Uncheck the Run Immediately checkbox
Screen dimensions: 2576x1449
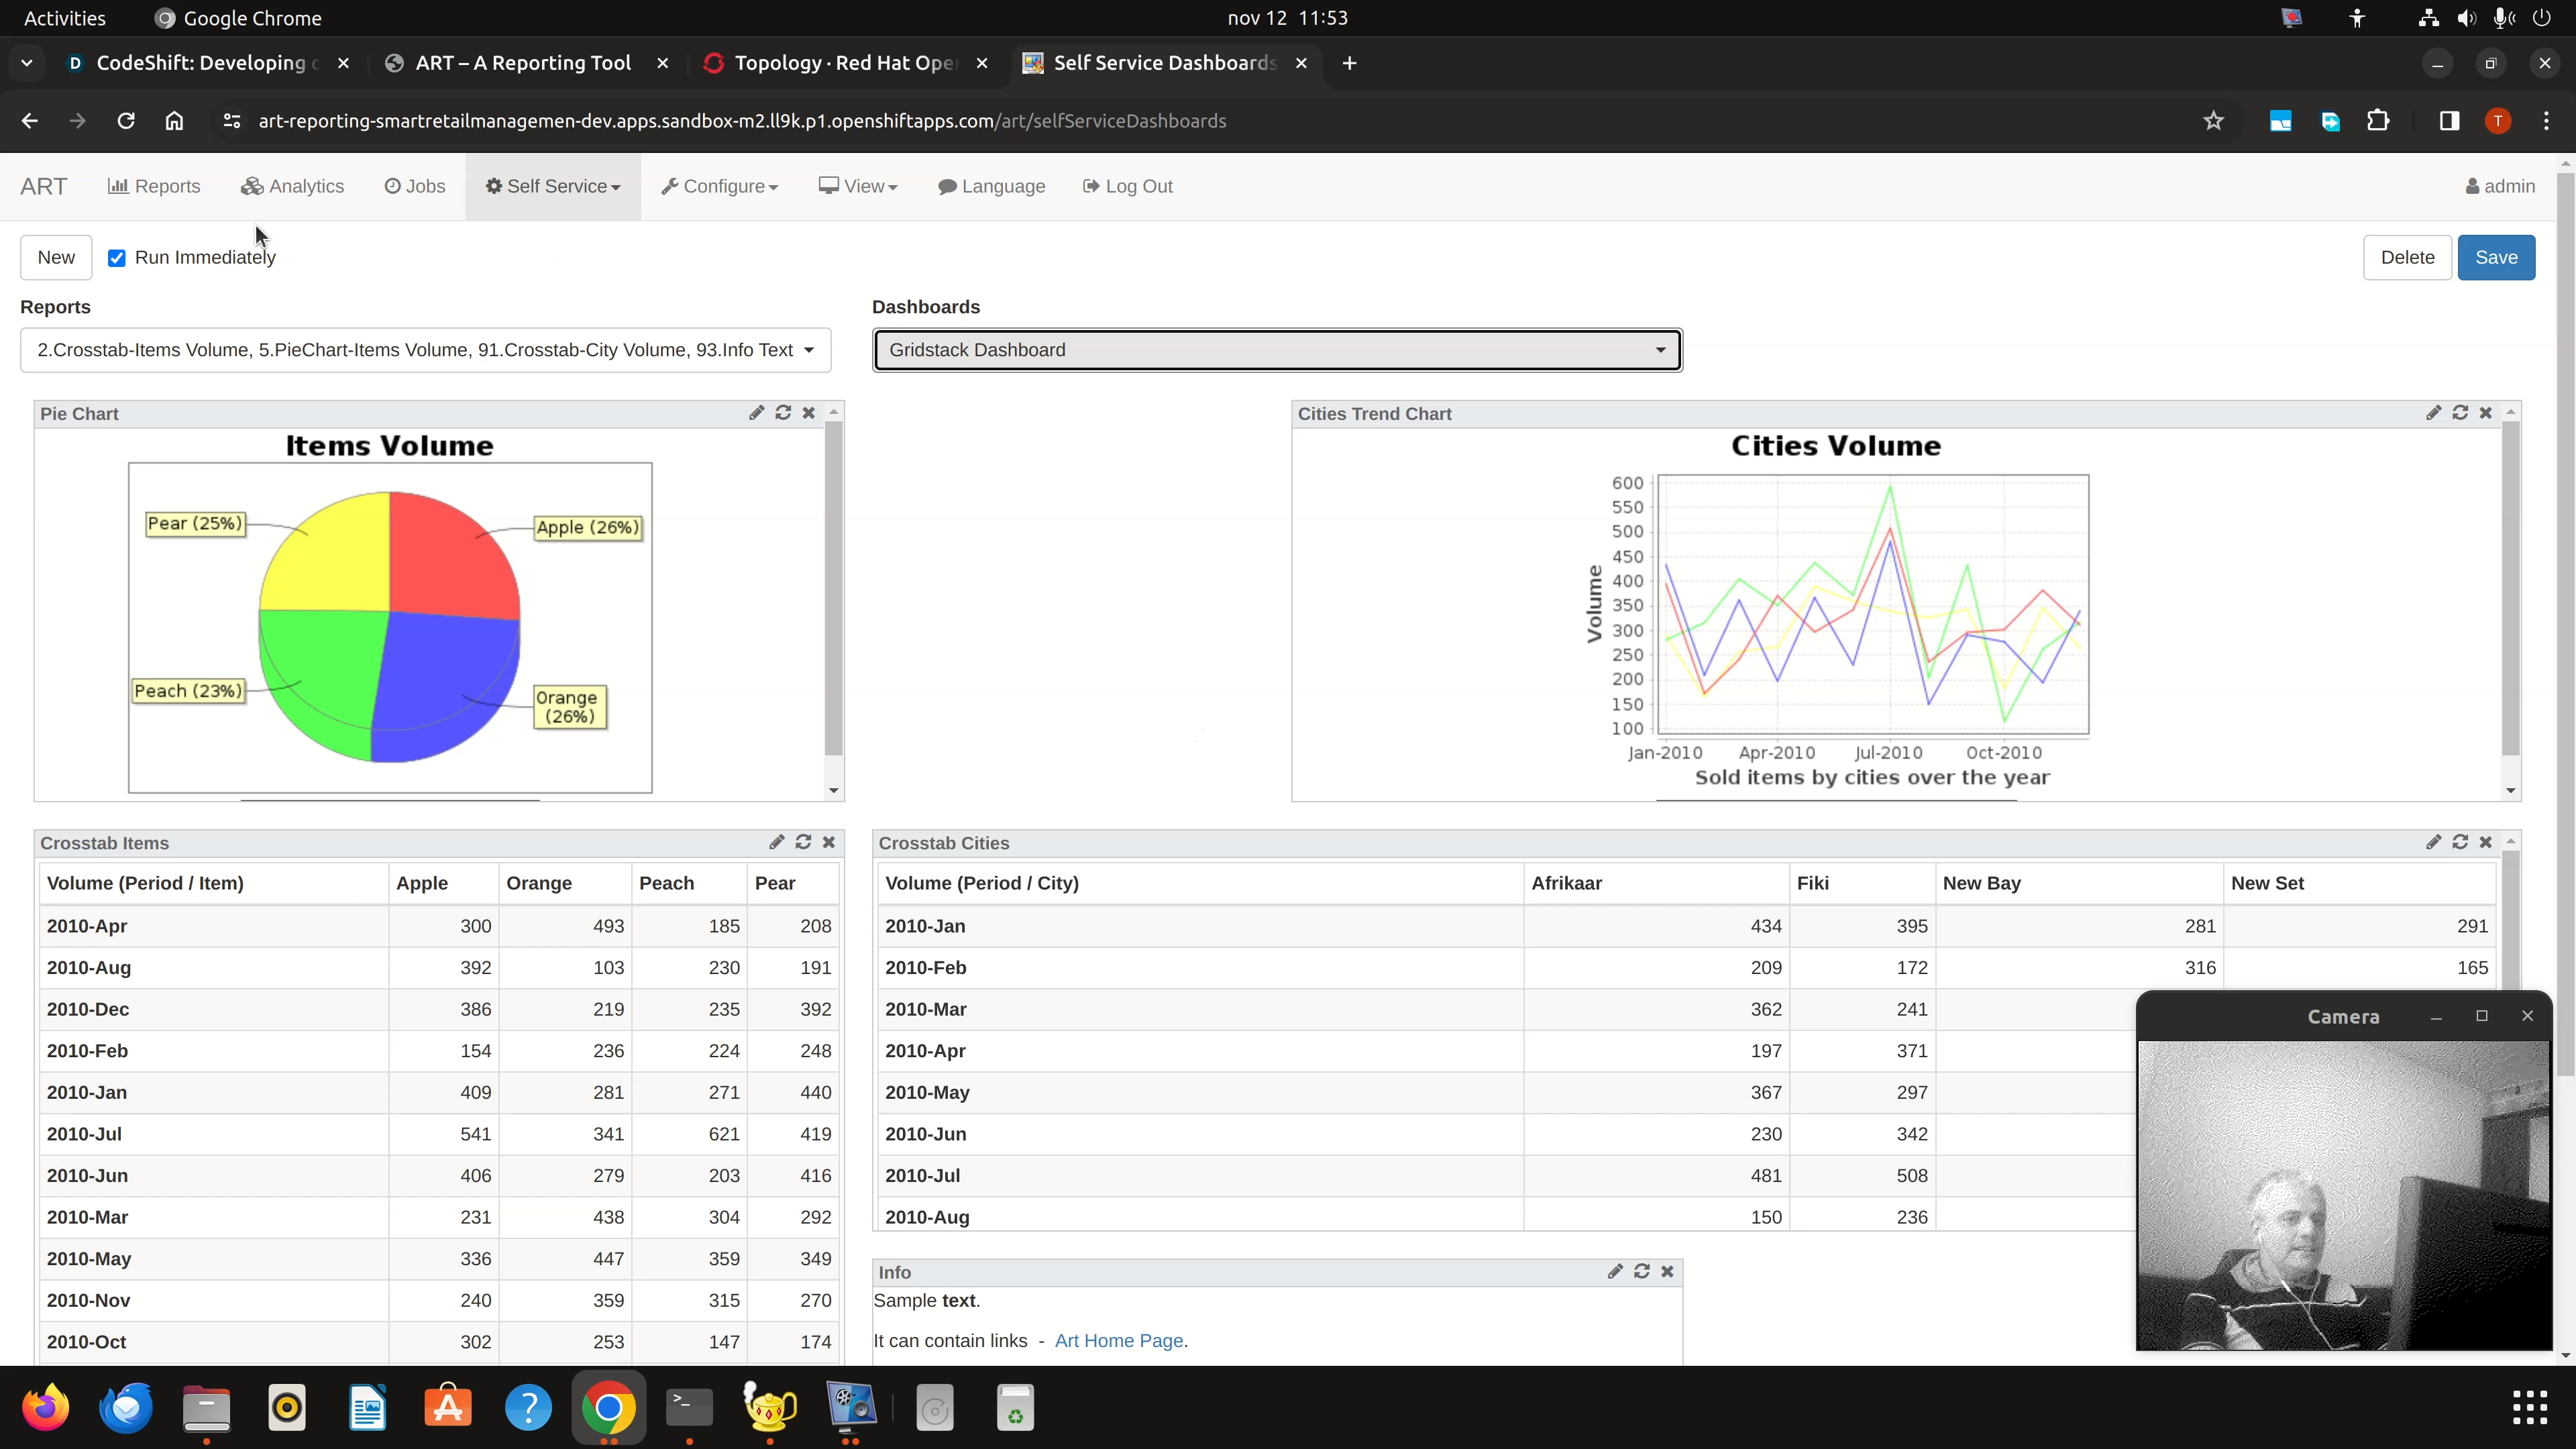tap(117, 258)
